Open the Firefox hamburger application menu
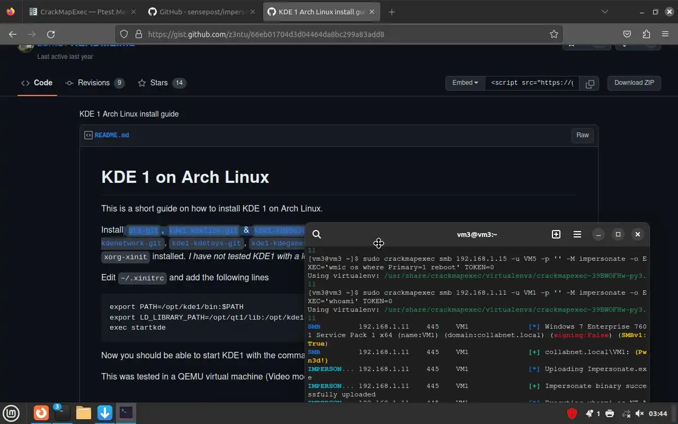The width and height of the screenshot is (678, 424). pyautogui.click(x=665, y=34)
